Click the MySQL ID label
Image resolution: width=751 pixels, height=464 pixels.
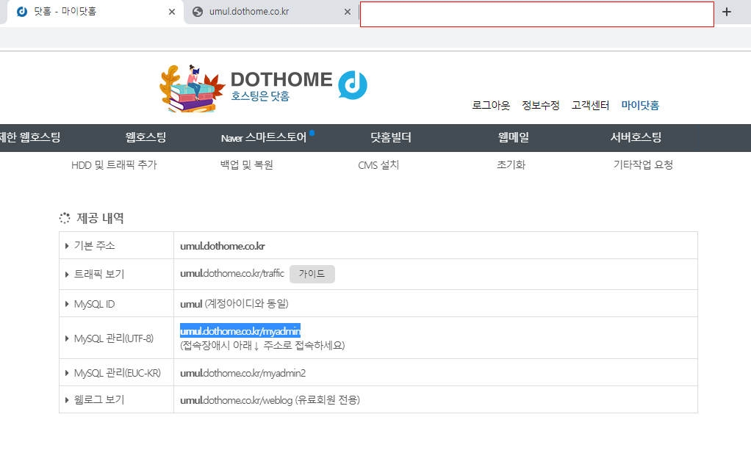94,304
